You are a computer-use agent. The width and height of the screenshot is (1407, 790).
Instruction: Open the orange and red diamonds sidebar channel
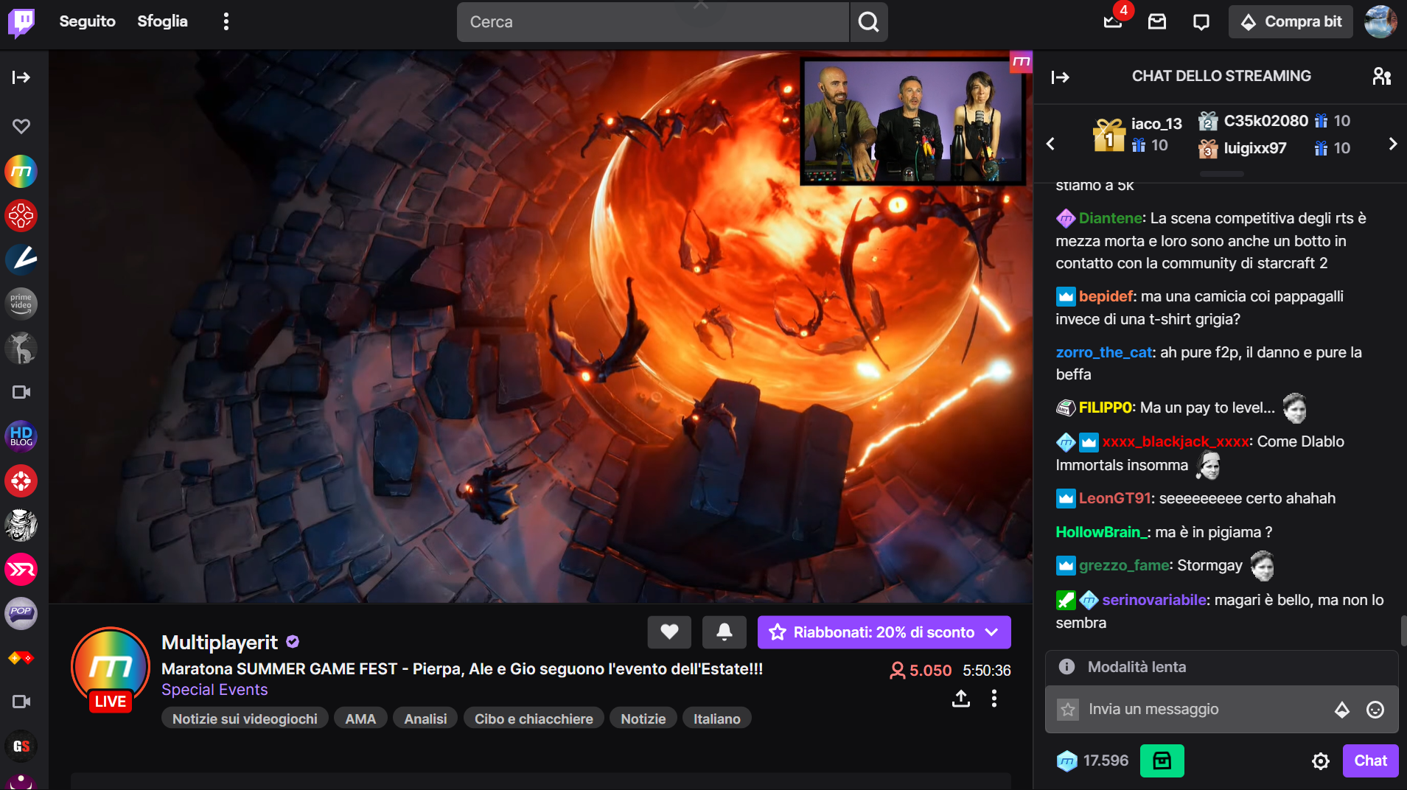click(21, 657)
